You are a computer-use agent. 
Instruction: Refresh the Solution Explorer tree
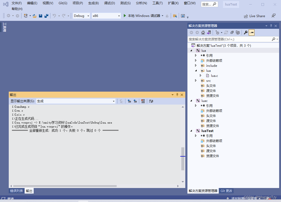[226, 32]
